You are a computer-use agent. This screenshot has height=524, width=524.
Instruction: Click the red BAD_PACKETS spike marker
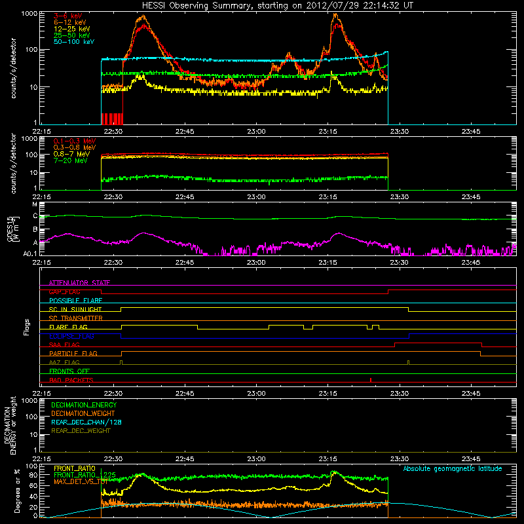pos(371,380)
